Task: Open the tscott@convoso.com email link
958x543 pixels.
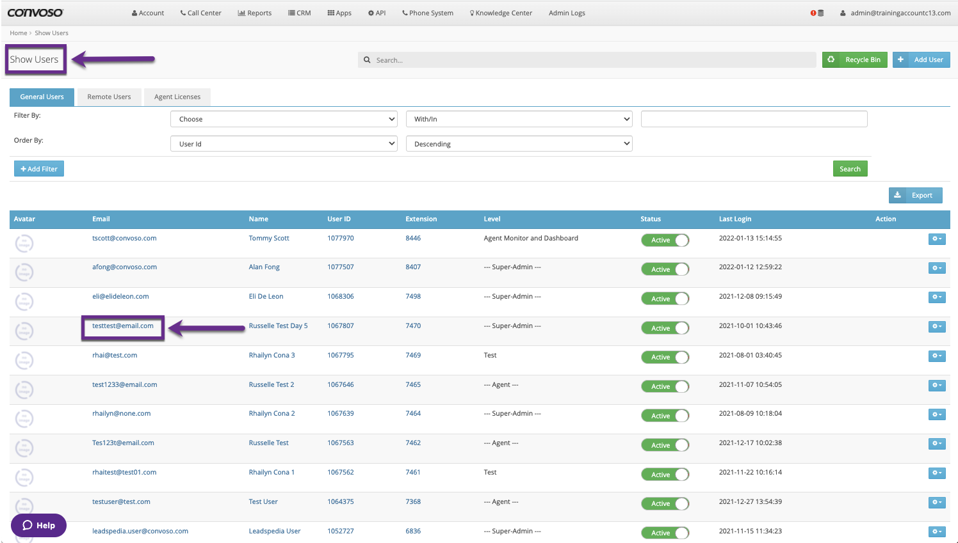Action: (124, 238)
